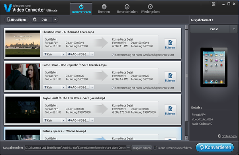Screen dimensions: 239x155
Task: Open audio track dropdown for Come Home video
Action: tap(92, 87)
